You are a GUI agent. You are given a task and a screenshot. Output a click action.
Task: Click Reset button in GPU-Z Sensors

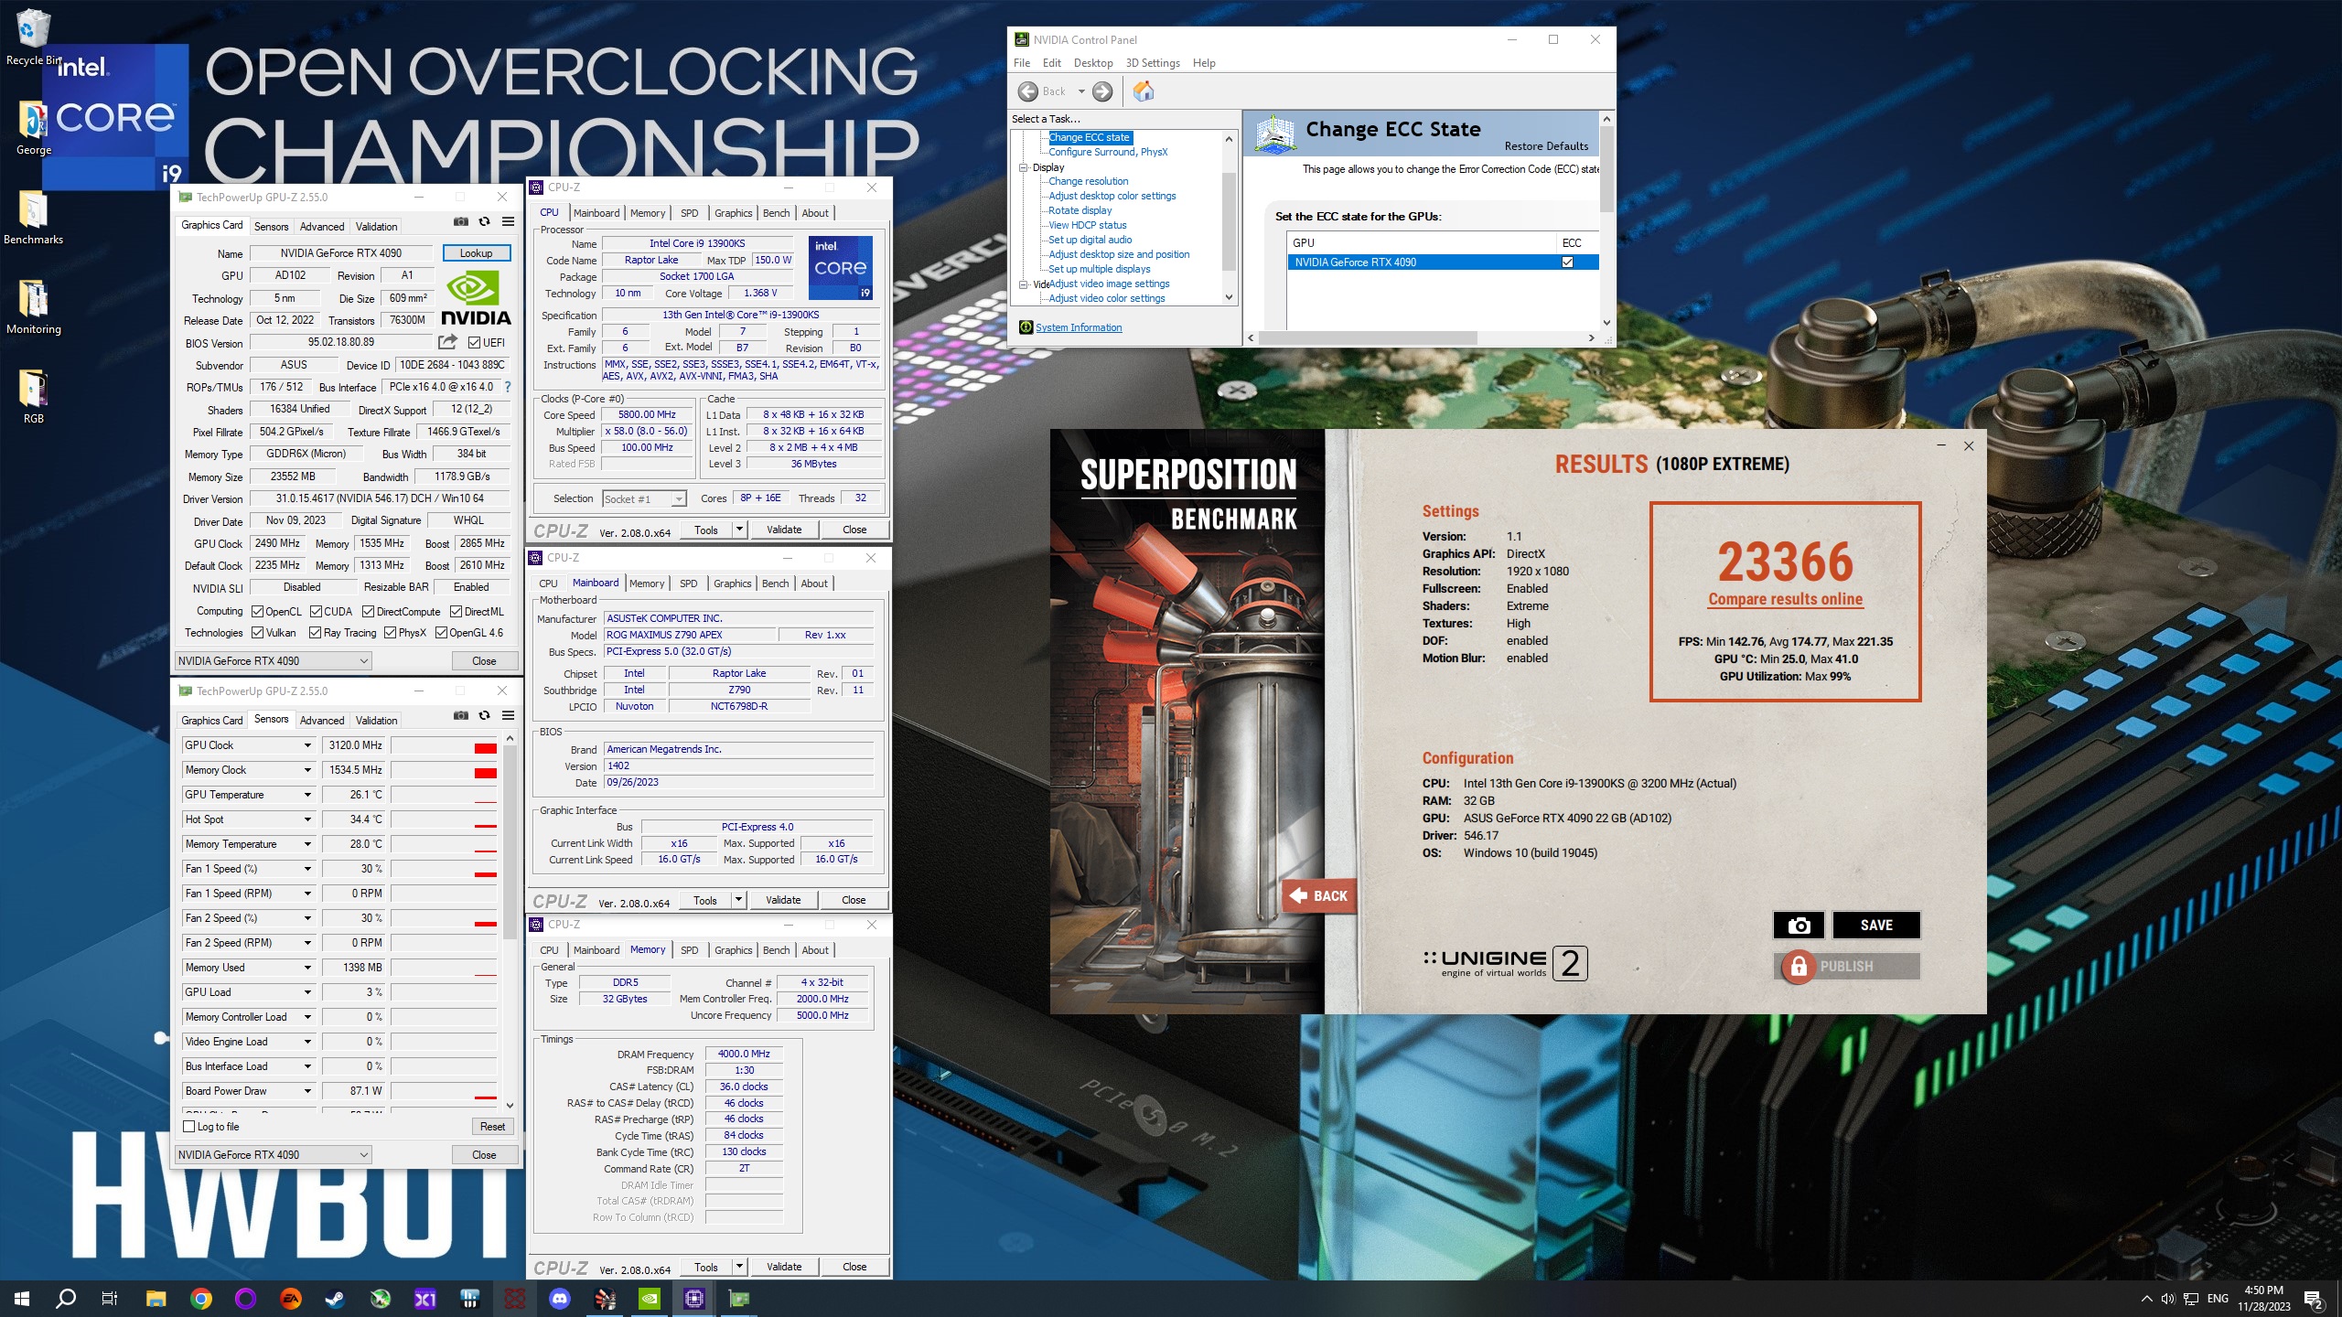click(492, 1127)
